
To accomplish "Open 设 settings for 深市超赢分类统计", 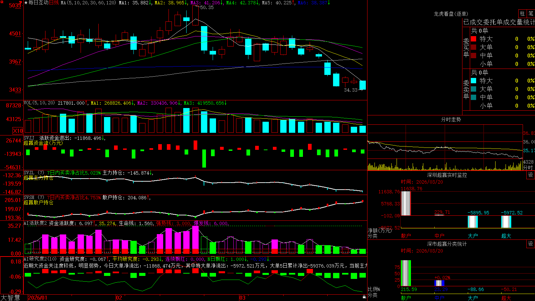I will pos(531,244).
